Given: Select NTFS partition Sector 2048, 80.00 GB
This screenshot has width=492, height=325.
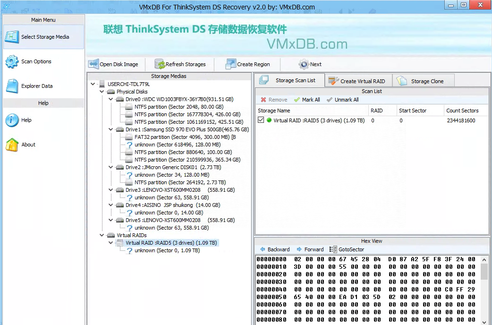Looking at the screenshot, I should [x=179, y=107].
